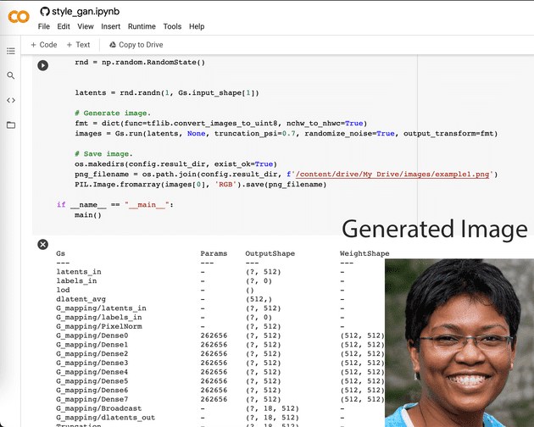Open the code snippets sidebar icon
Image resolution: width=534 pixels, height=427 pixels.
pyautogui.click(x=11, y=100)
